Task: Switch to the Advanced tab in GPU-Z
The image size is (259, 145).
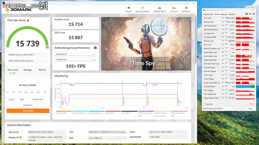Action: (x=224, y=14)
